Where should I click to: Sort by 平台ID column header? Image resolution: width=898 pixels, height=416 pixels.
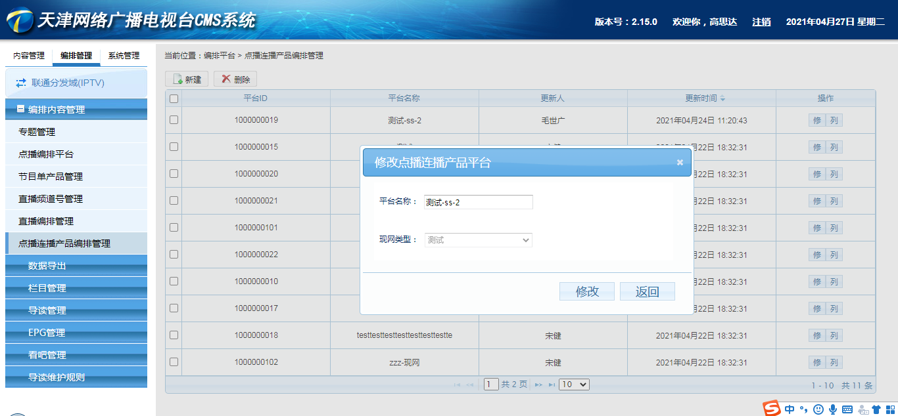[x=256, y=98]
